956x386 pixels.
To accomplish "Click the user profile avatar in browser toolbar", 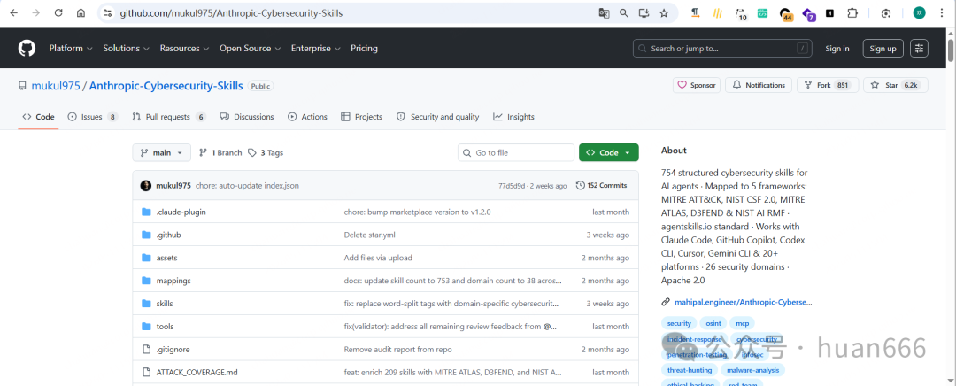I will tap(919, 12).
